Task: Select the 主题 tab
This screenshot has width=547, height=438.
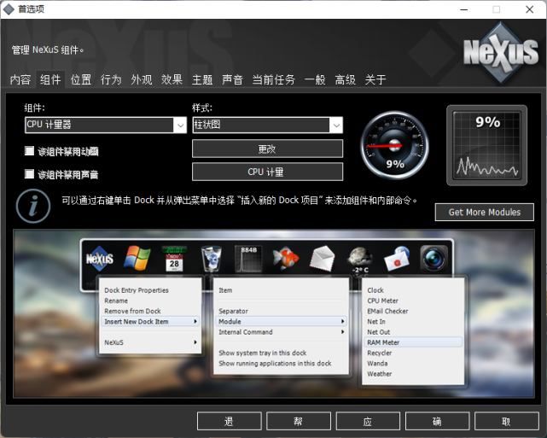Action: pyautogui.click(x=202, y=79)
